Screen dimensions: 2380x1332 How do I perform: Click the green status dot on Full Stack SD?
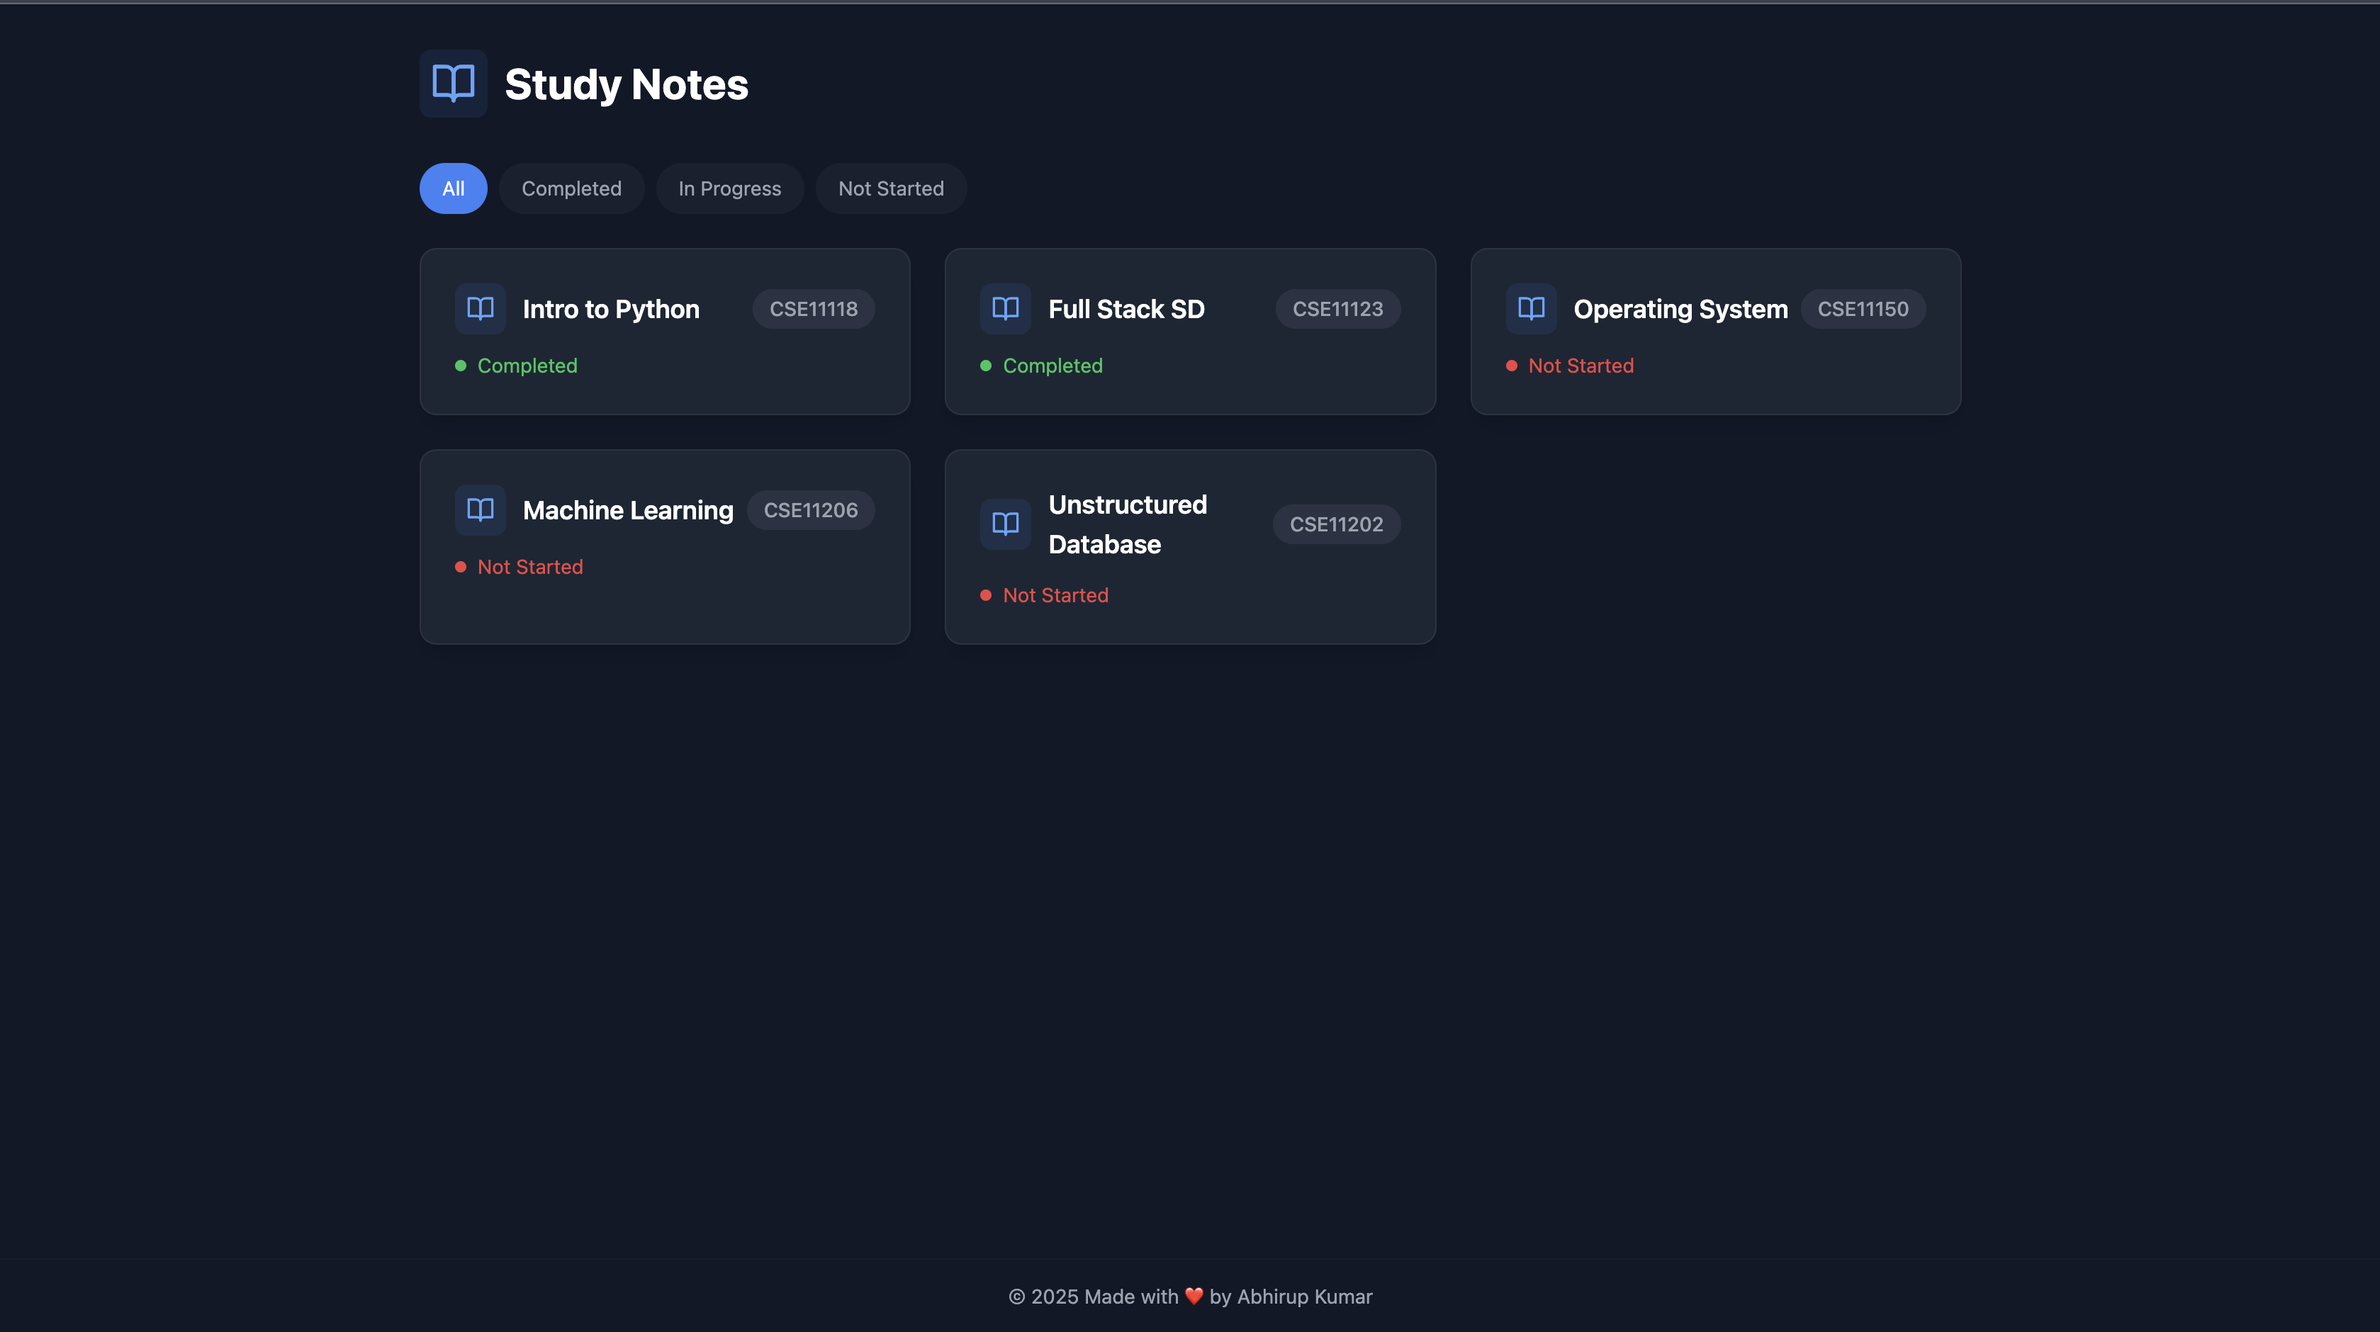click(986, 366)
